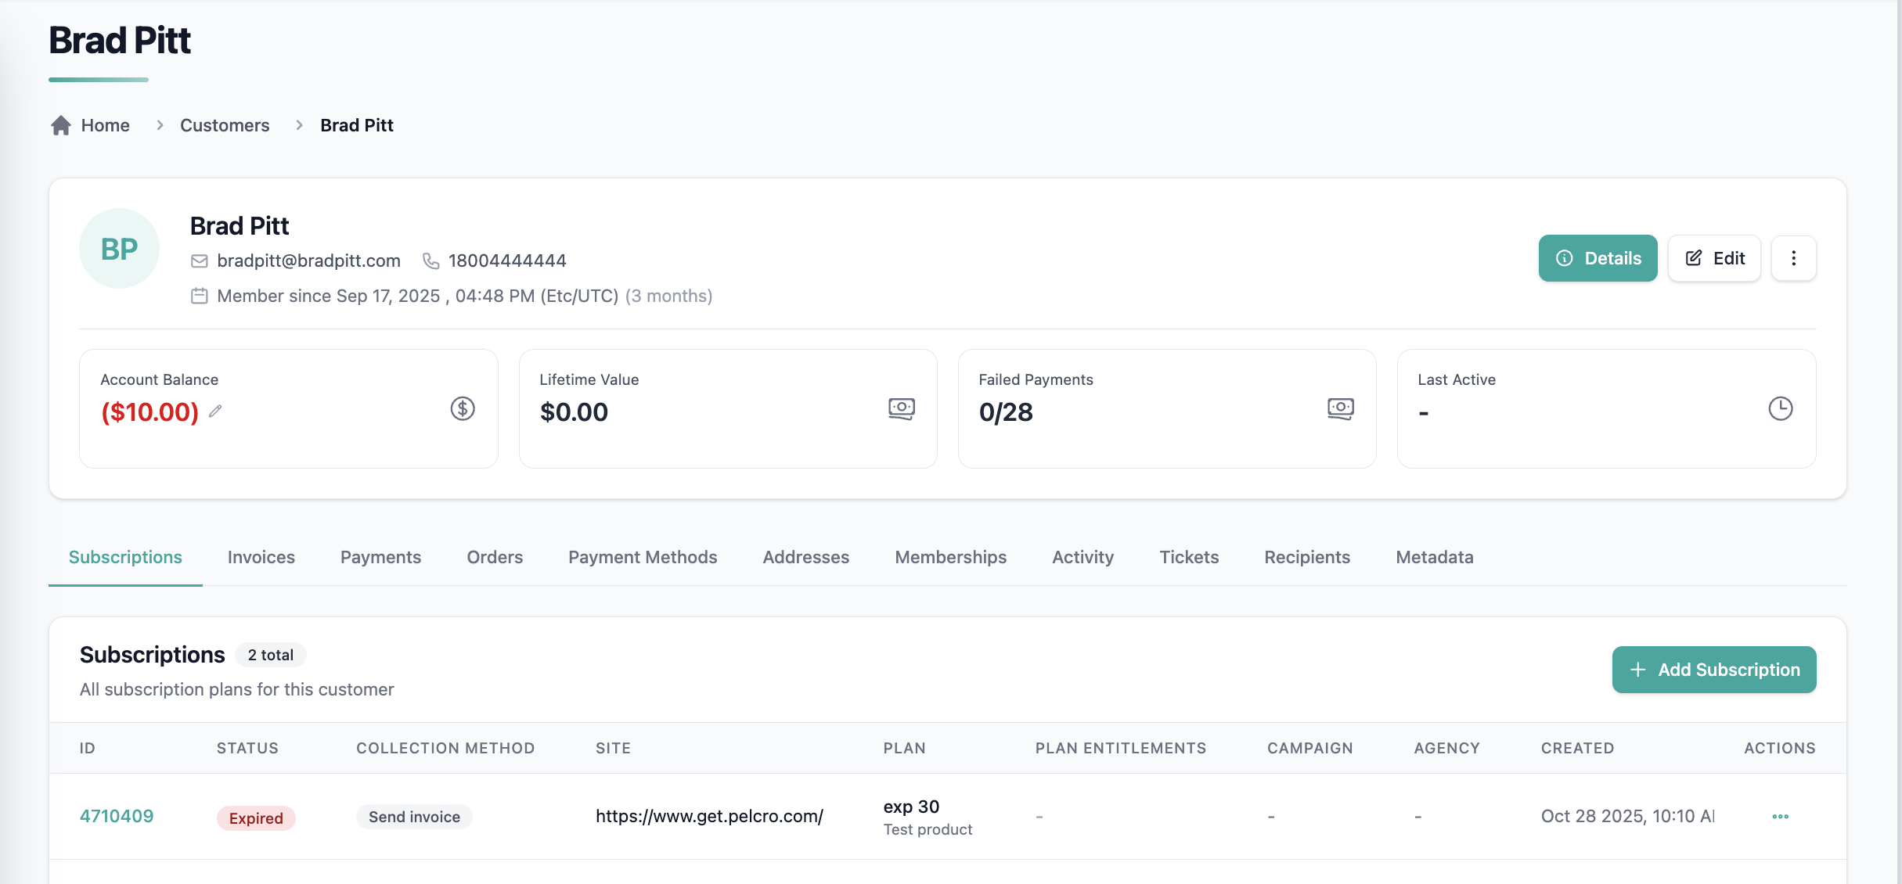Viewport: 1902px width, 884px height.
Task: Open the Payment Methods tab
Action: point(643,557)
